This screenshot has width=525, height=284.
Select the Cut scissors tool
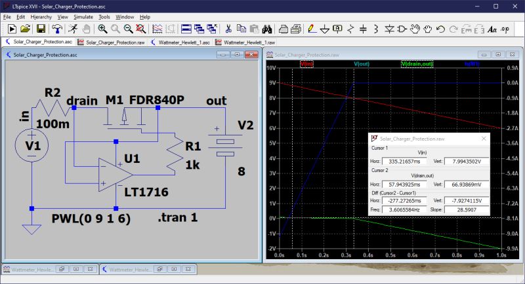tap(228, 29)
